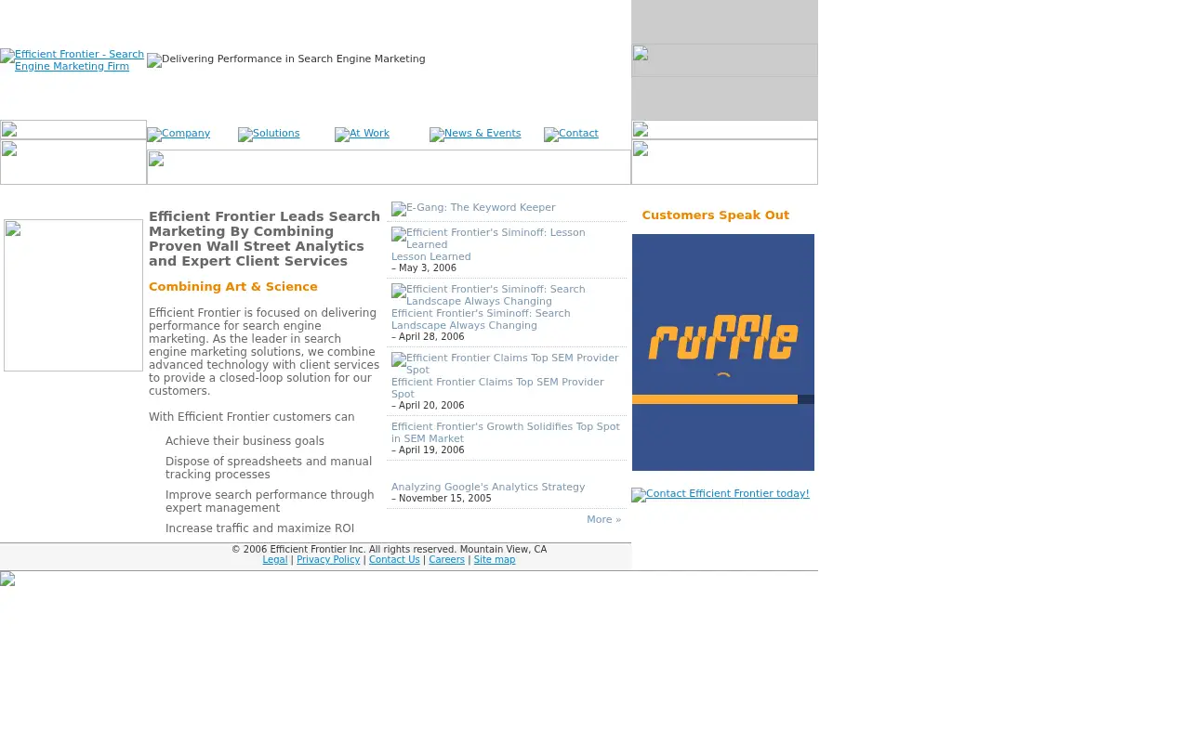1190x743 pixels.
Task: Read 'Growth Solidifies Top Spot in SEM Market'
Action: tap(506, 433)
